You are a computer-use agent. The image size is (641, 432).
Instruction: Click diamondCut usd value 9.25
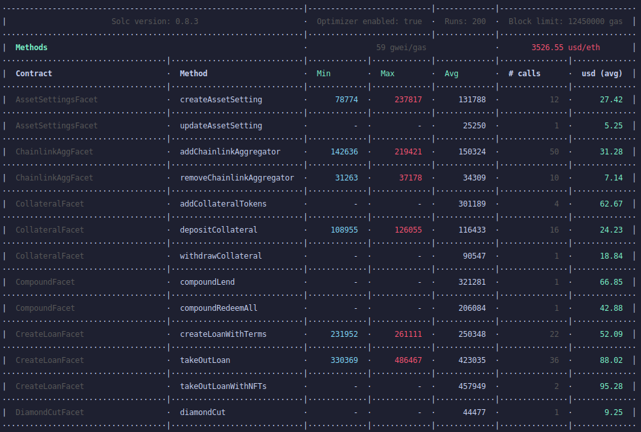614,412
